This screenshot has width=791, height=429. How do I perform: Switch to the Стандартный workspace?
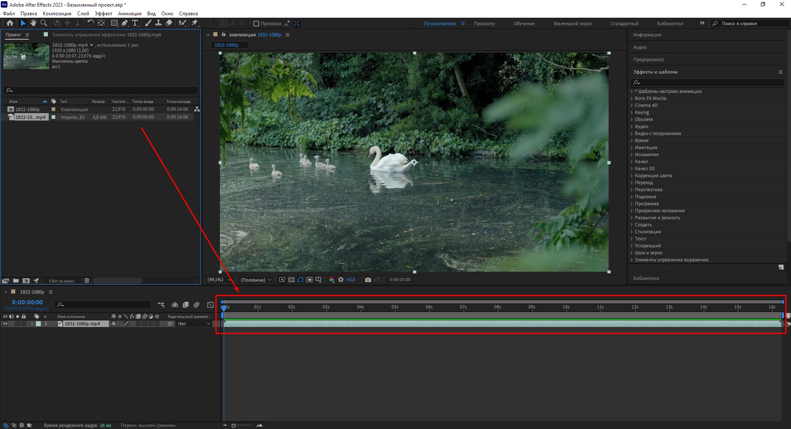pos(624,24)
